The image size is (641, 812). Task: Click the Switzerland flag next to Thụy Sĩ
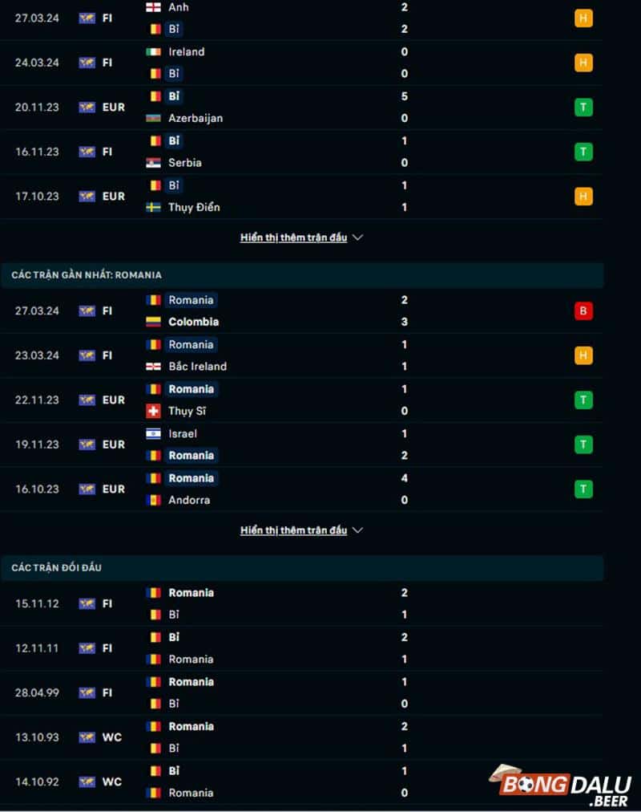pyautogui.click(x=153, y=411)
